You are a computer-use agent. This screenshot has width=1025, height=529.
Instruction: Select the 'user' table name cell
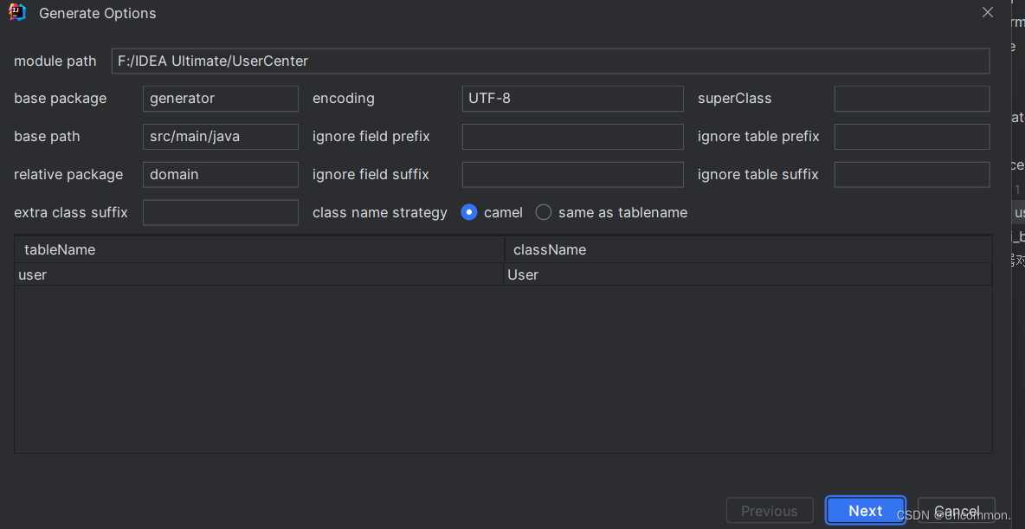pyautogui.click(x=259, y=274)
